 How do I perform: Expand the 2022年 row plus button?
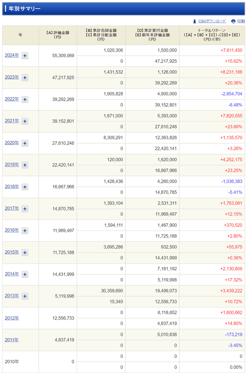pyautogui.click(x=25, y=99)
